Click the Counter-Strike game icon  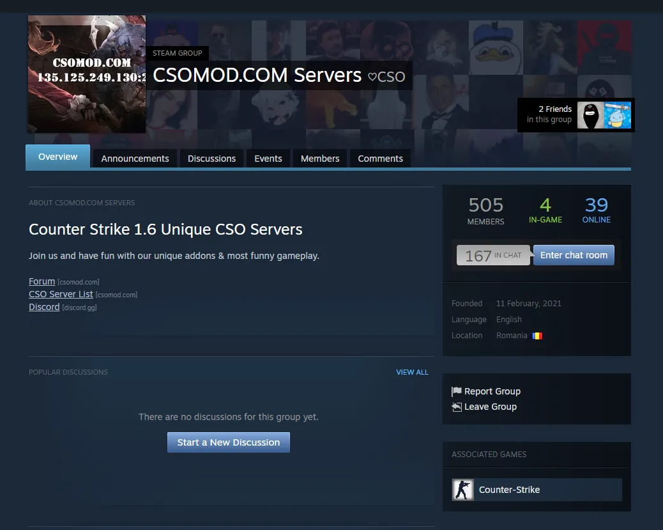point(463,490)
